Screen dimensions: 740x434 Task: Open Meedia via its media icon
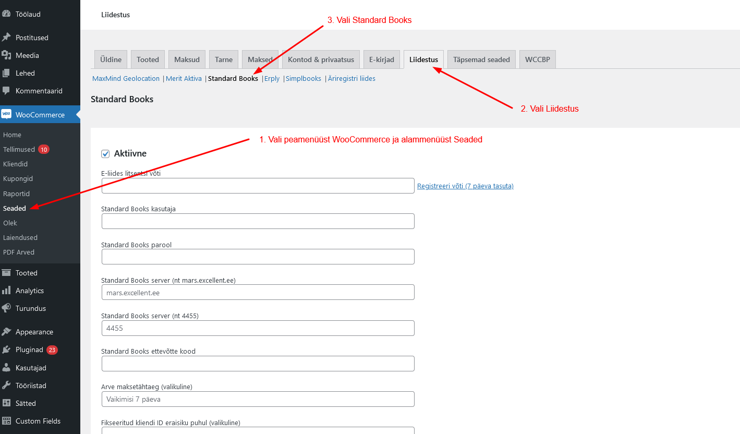pyautogui.click(x=6, y=55)
